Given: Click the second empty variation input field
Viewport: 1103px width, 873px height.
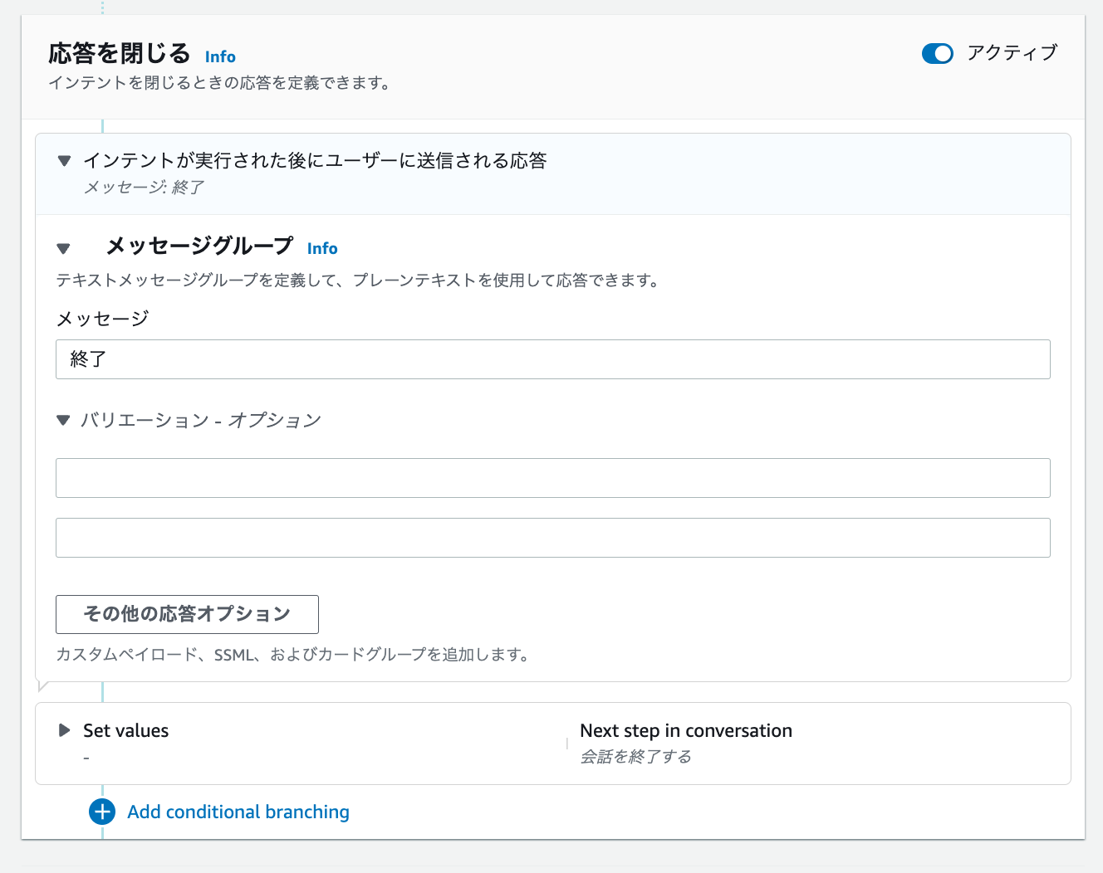Looking at the screenshot, I should click(x=552, y=538).
